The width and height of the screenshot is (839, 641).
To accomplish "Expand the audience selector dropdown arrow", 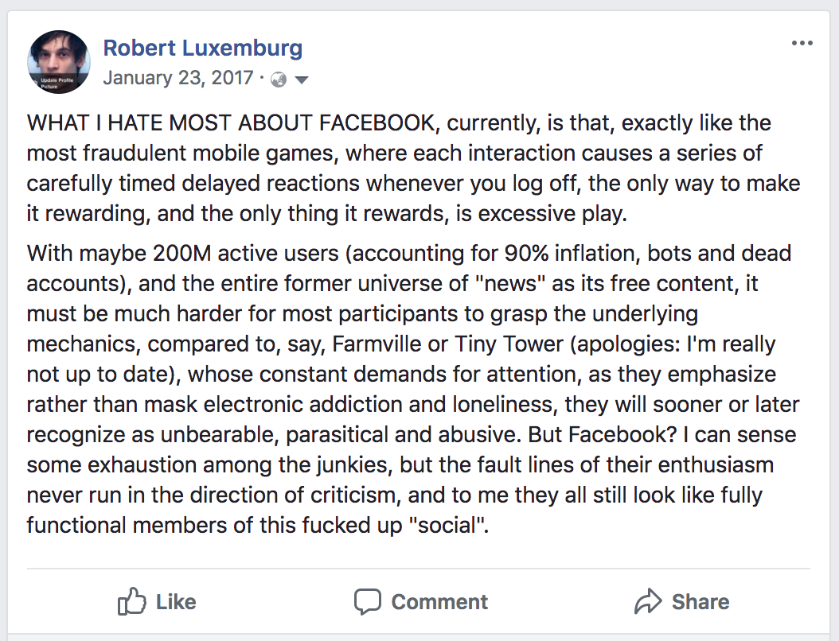I will pos(302,80).
